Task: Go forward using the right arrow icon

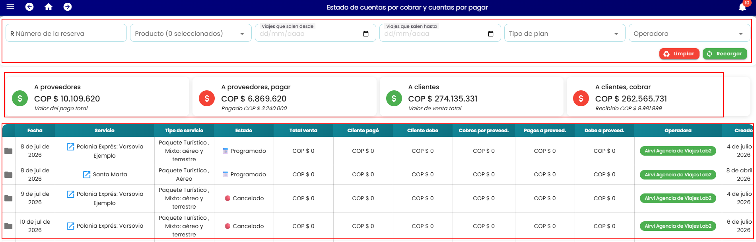Action: 68,7
